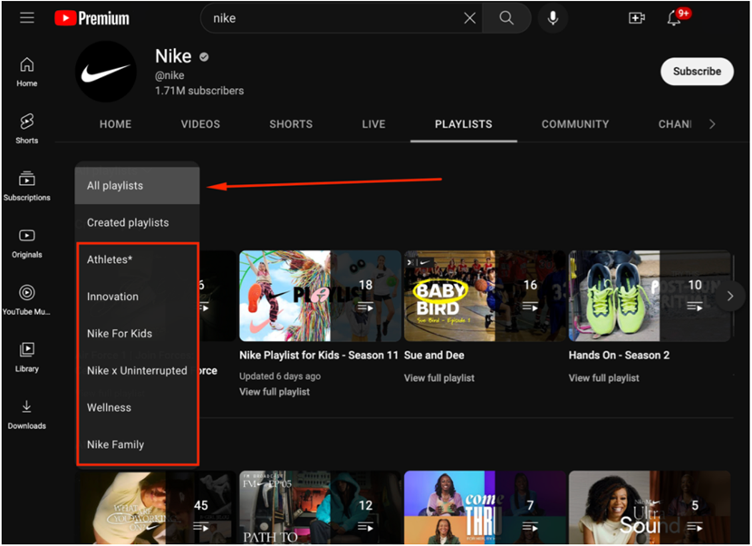
Task: Click the verified badge next to Nike
Action: coord(204,57)
